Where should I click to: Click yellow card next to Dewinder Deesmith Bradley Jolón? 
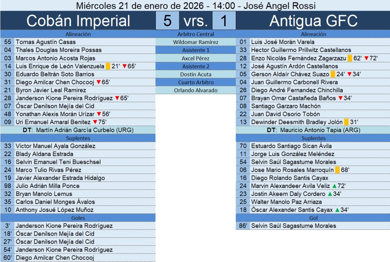point(346,122)
